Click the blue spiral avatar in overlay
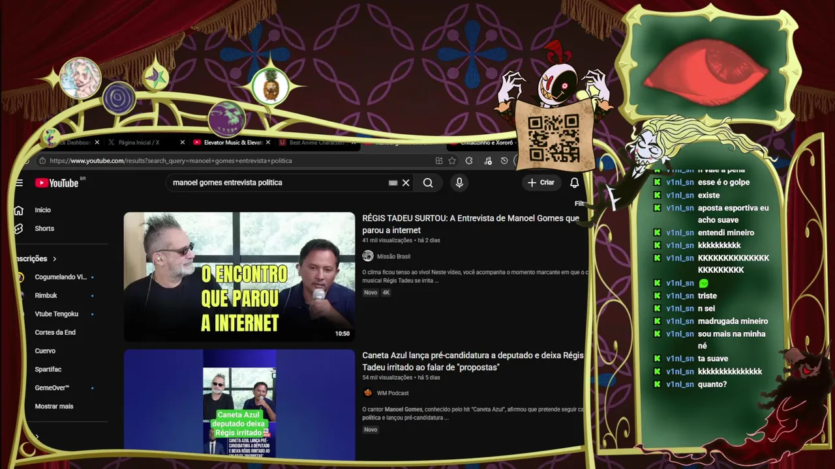This screenshot has width=835, height=469. tap(119, 100)
